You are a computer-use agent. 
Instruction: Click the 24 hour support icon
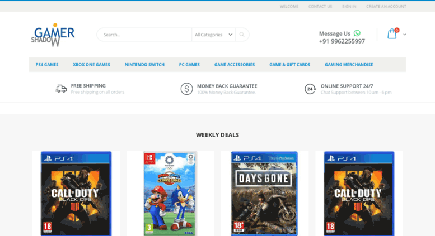click(310, 89)
